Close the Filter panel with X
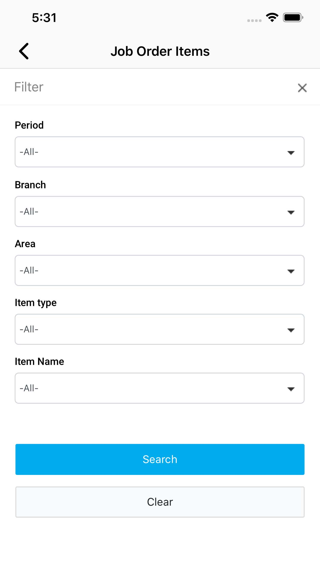320x570 pixels. (302, 88)
